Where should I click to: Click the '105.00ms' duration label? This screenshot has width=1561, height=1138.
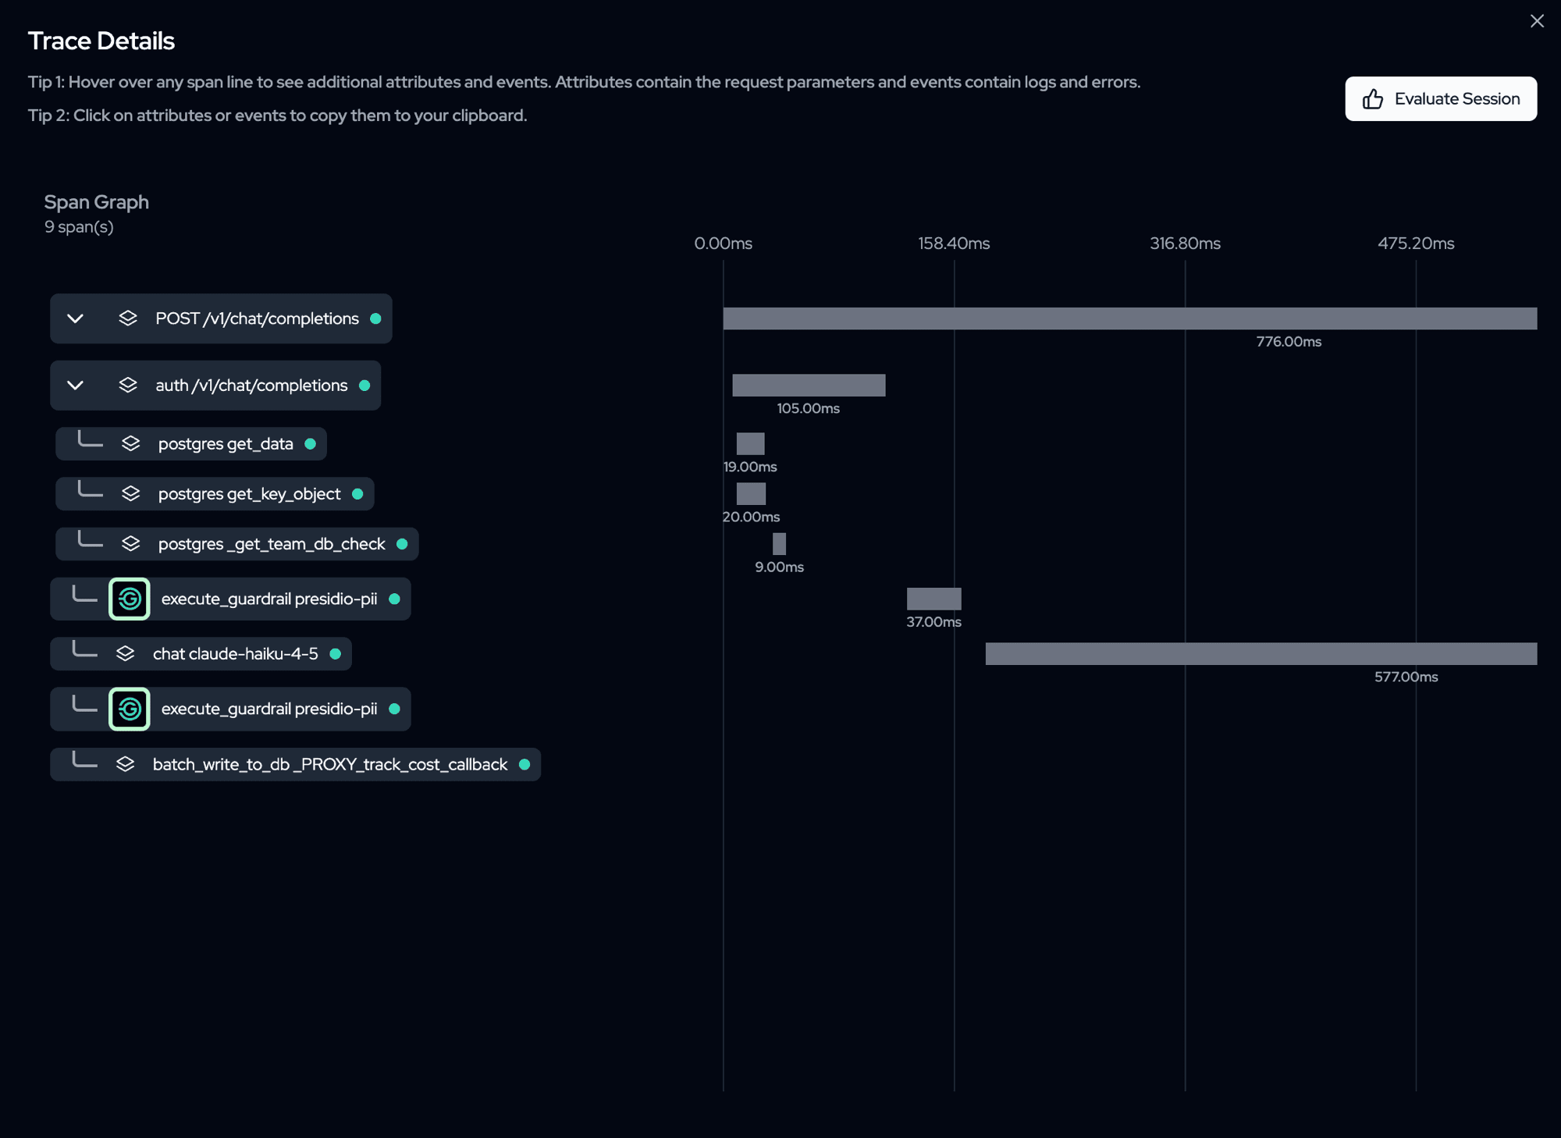click(808, 409)
